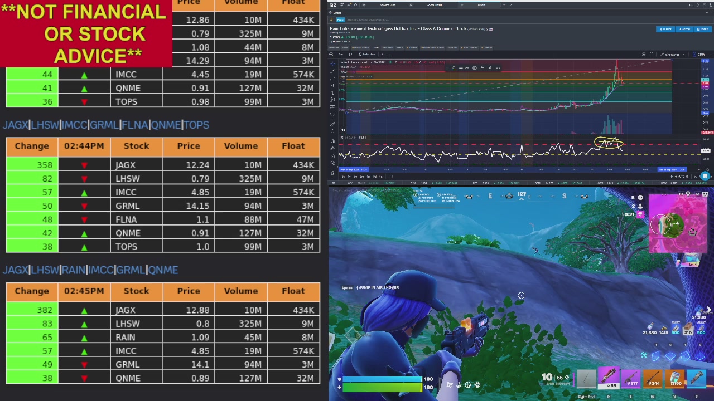Open the Options tab under the stock title
Image resolution: width=714 pixels, height=401 pixels.
click(486, 48)
